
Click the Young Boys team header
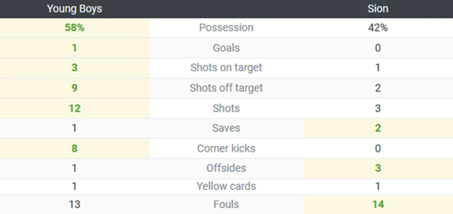pos(74,9)
